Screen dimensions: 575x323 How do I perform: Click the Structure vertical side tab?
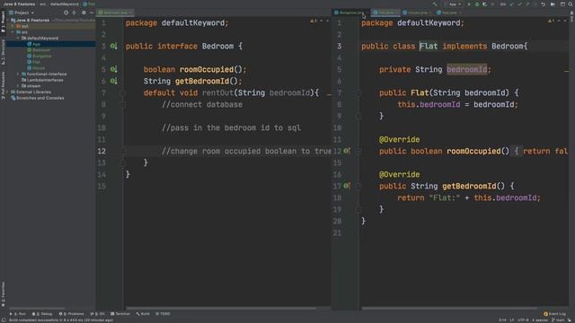point(4,51)
